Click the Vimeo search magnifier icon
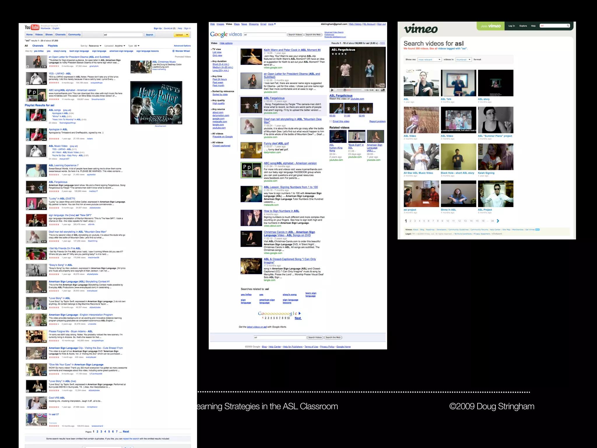Image resolution: width=597 pixels, height=448 pixels. click(568, 26)
